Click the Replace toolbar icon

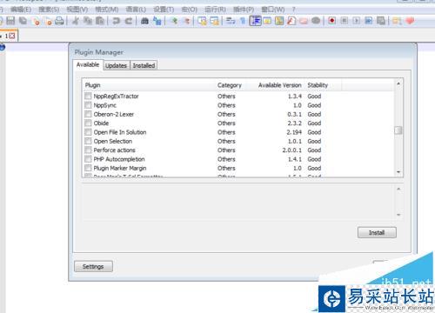[157, 21]
